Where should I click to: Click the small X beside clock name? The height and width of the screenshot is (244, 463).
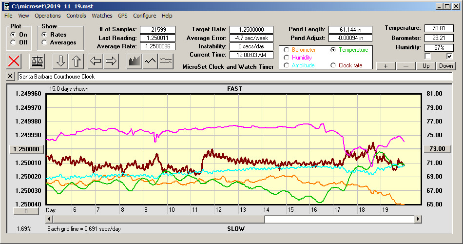pyautogui.click(x=10, y=76)
